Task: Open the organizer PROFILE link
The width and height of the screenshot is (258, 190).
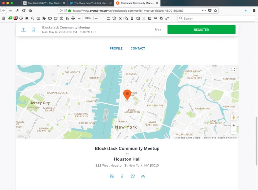Action: pyautogui.click(x=116, y=49)
